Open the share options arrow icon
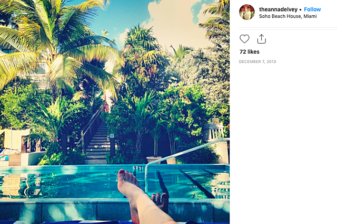 tap(261, 39)
